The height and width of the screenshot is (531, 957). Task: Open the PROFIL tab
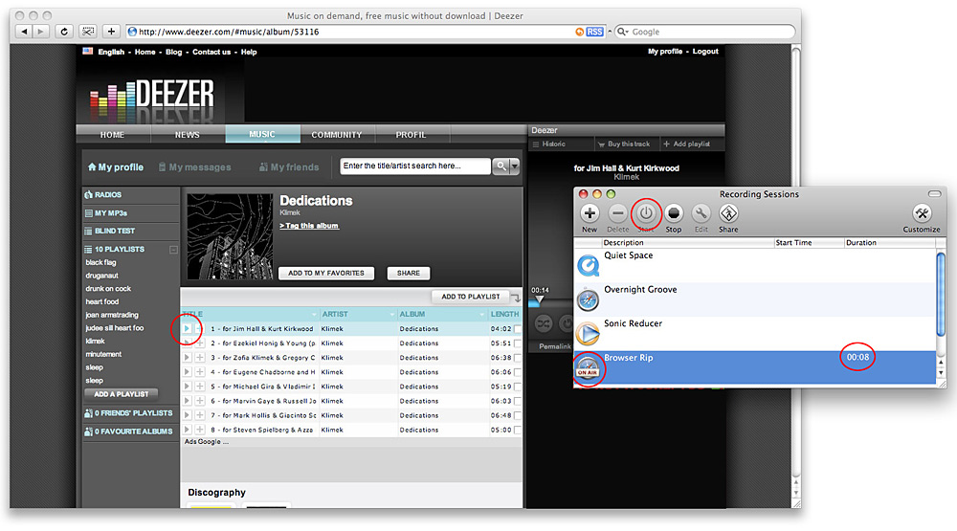[411, 134]
